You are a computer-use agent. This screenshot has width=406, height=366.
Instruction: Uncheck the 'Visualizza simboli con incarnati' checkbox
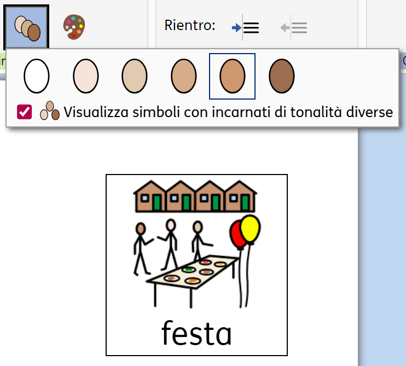pyautogui.click(x=24, y=112)
